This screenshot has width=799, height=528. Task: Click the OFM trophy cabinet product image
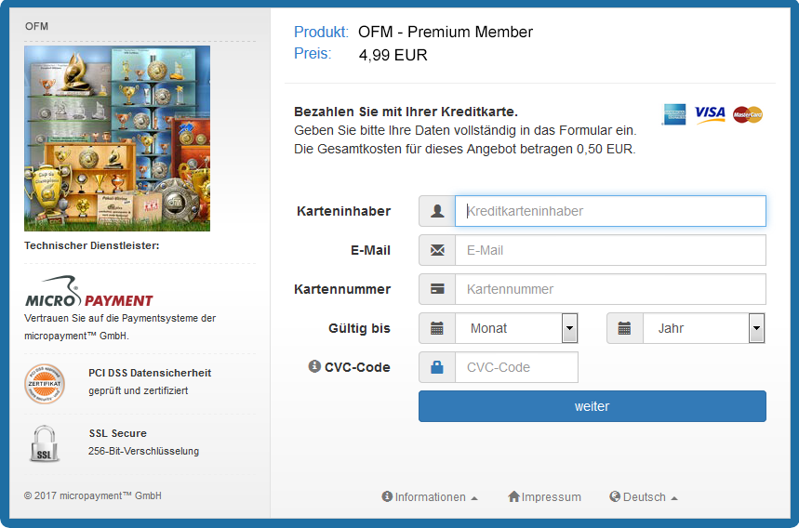click(x=117, y=139)
